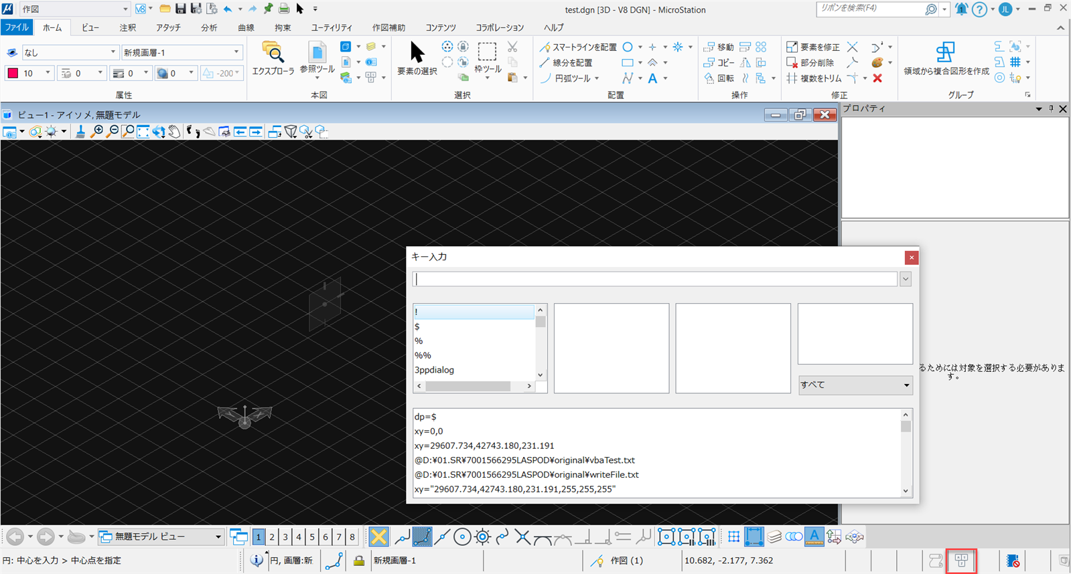This screenshot has height=574, width=1071.
Task: Click the Place Text 'A' icon
Action: click(x=652, y=78)
